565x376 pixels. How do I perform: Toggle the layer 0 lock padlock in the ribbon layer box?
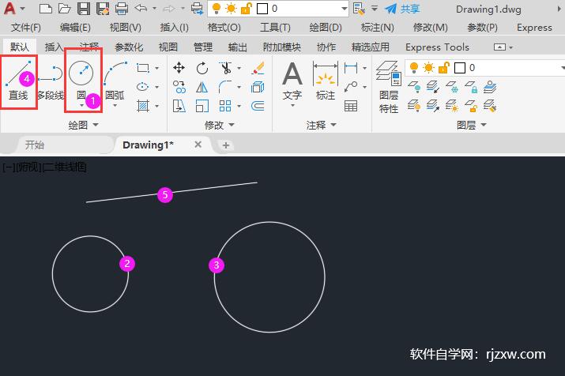[x=444, y=67]
